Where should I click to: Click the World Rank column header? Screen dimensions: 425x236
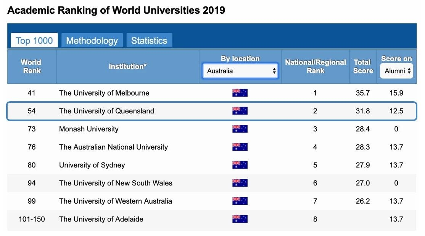(32, 66)
